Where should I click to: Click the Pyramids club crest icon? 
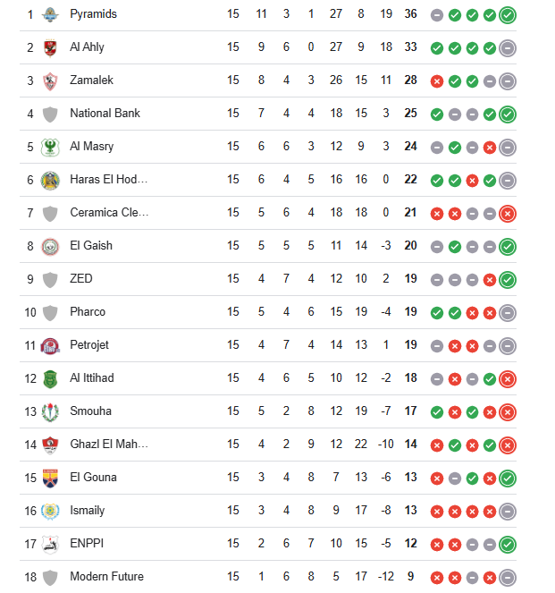pos(50,14)
